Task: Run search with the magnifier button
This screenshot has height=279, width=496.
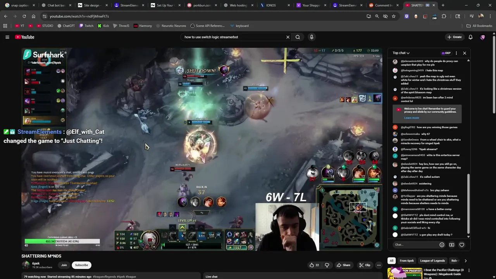Action: [298, 37]
